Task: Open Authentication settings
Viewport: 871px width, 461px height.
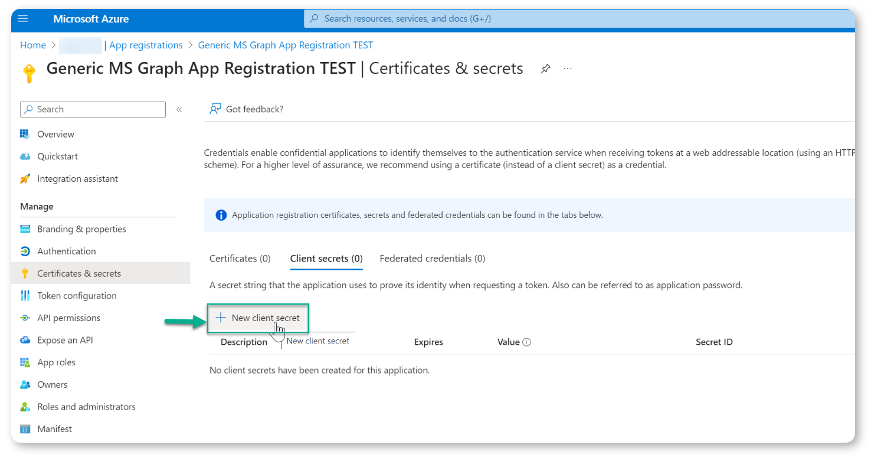Action: 66,251
